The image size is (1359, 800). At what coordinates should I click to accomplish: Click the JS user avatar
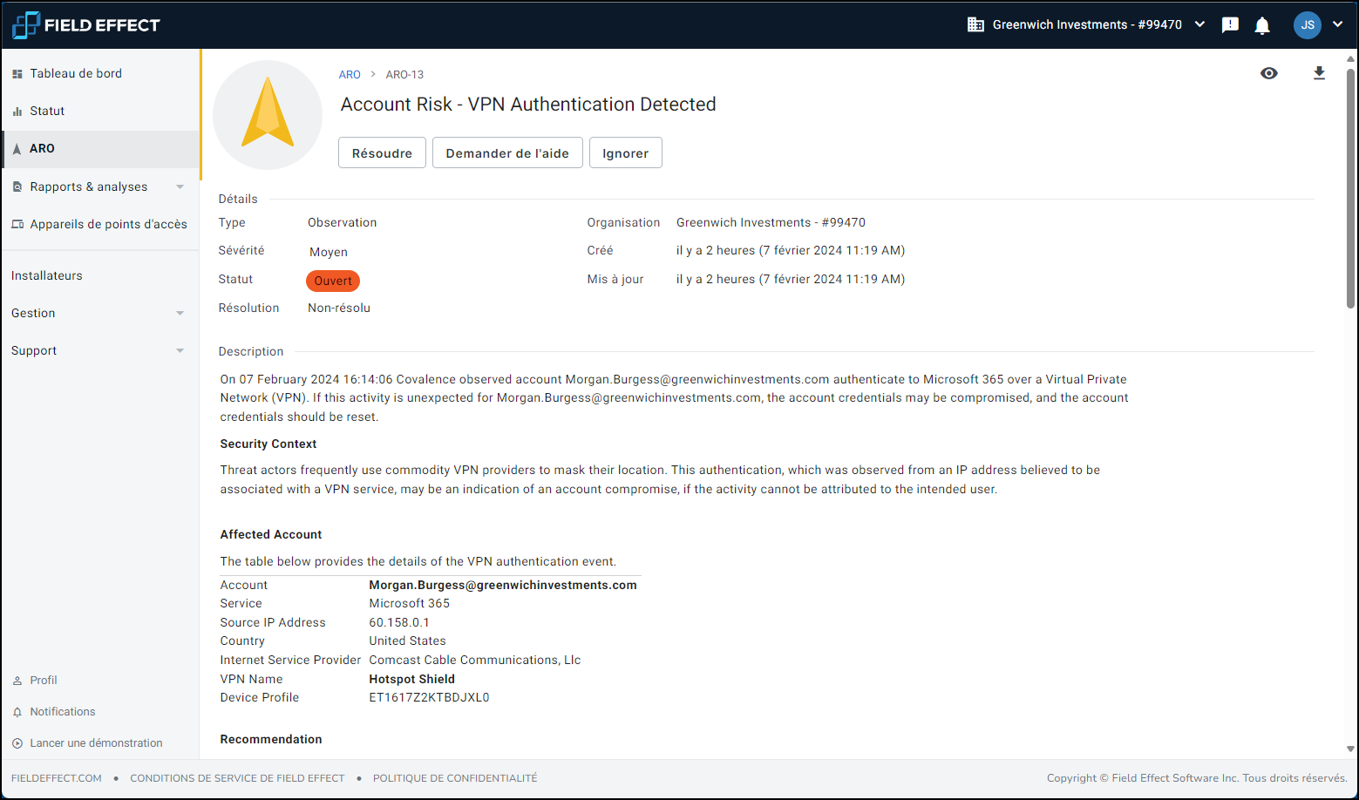tap(1308, 25)
